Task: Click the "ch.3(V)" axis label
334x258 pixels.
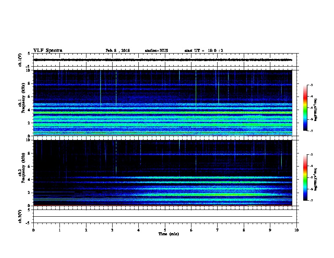Action: pyautogui.click(x=20, y=216)
